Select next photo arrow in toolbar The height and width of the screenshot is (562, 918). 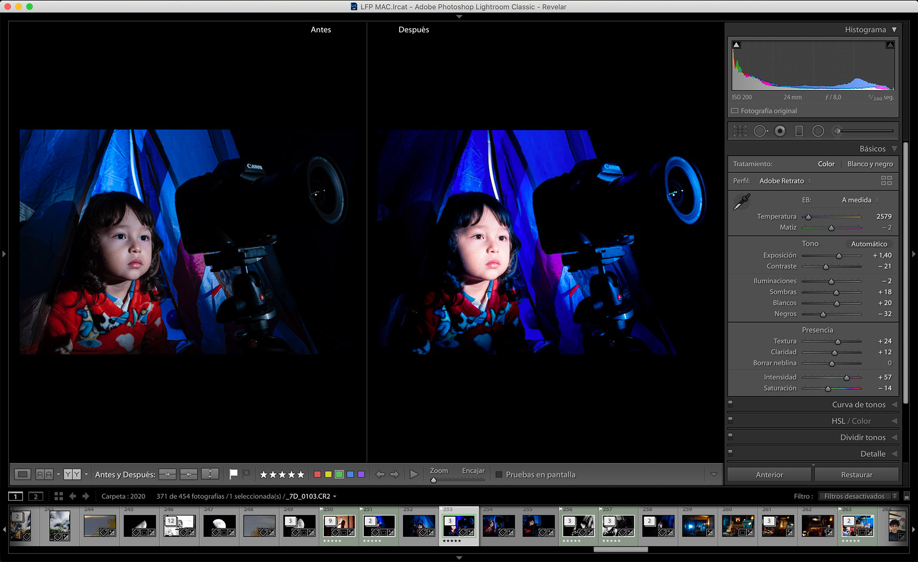tap(394, 474)
